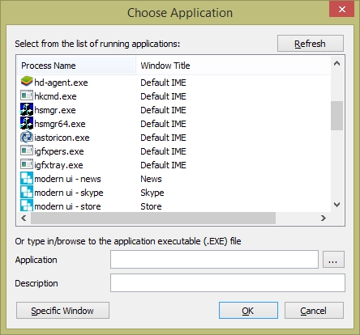Select the igfxpers.exe process name
This screenshot has height=335, width=360.
59,151
